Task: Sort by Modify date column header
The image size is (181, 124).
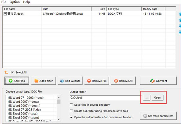Action: [x=153, y=9]
